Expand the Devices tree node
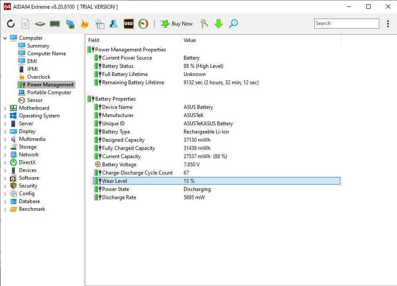 tap(5, 171)
